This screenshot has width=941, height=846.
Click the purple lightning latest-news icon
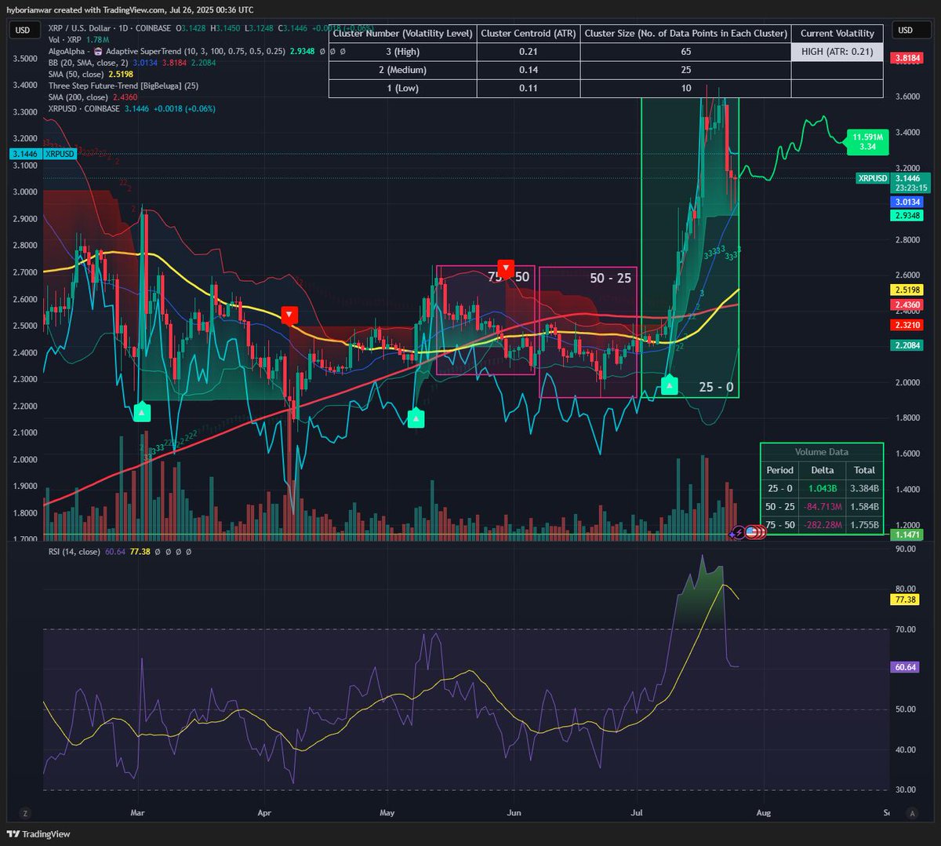coord(739,532)
